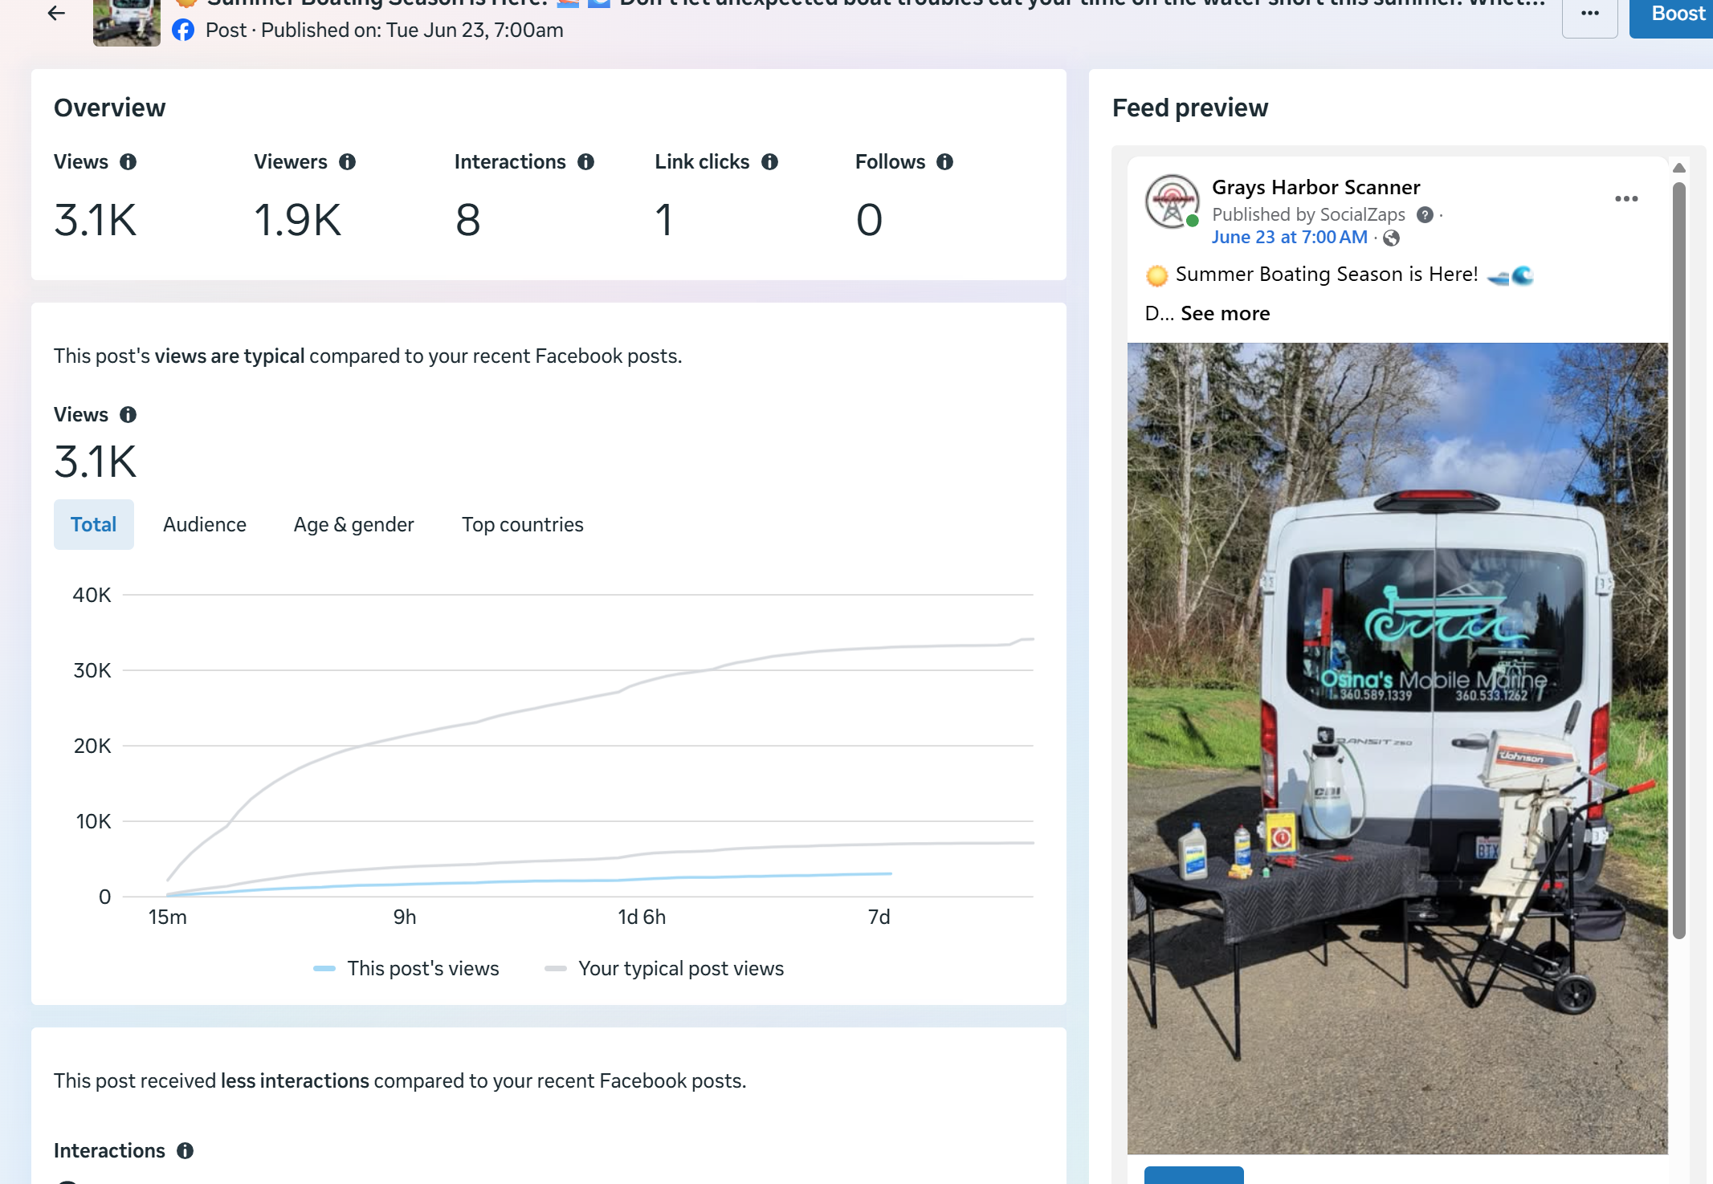Image resolution: width=1713 pixels, height=1184 pixels.
Task: Switch to the Audience tab
Action: (205, 524)
